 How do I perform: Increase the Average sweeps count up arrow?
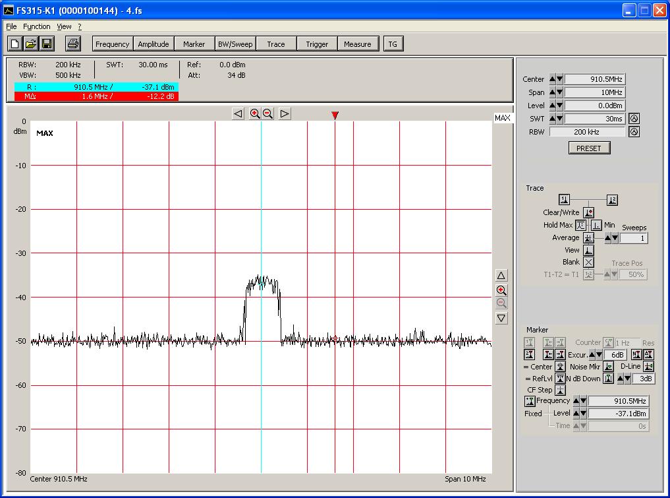tap(607, 238)
